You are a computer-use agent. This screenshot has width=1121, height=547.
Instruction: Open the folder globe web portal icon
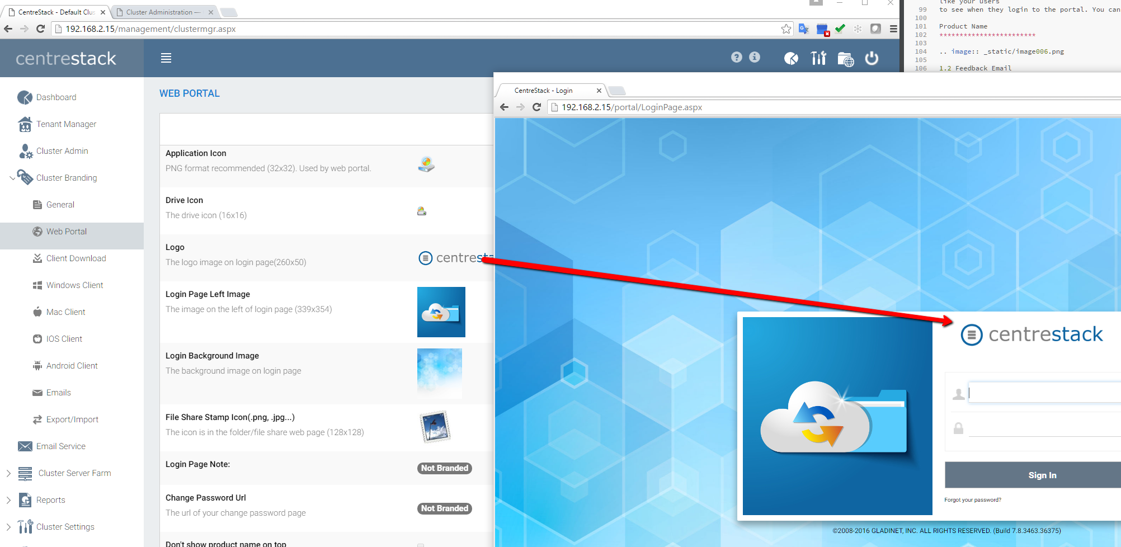point(846,59)
